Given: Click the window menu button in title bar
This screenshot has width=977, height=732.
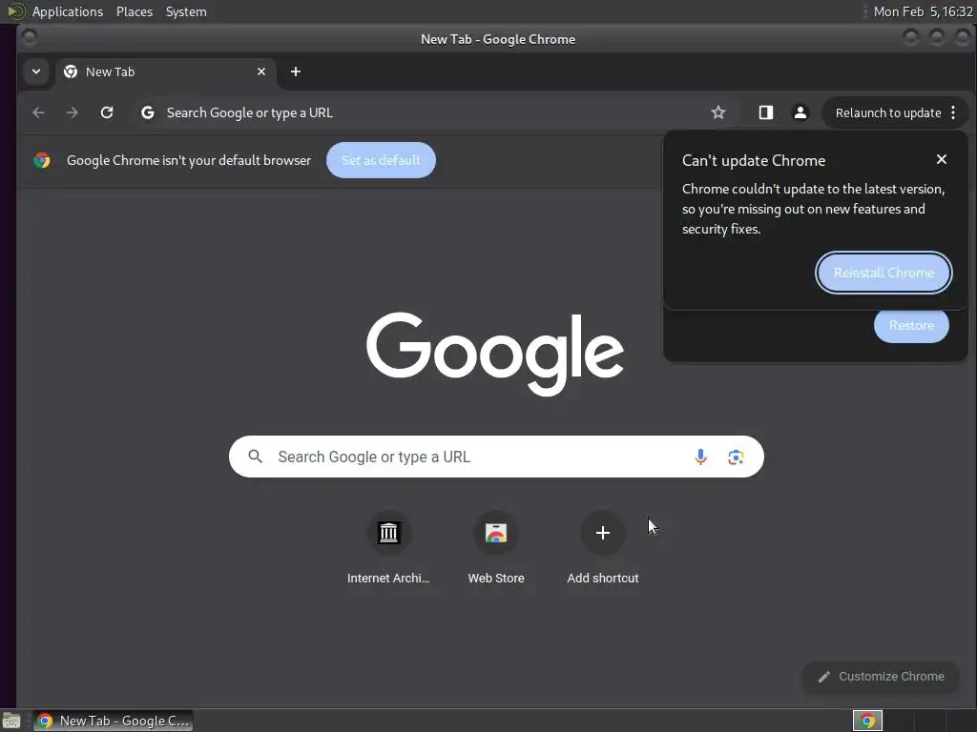Looking at the screenshot, I should [29, 38].
